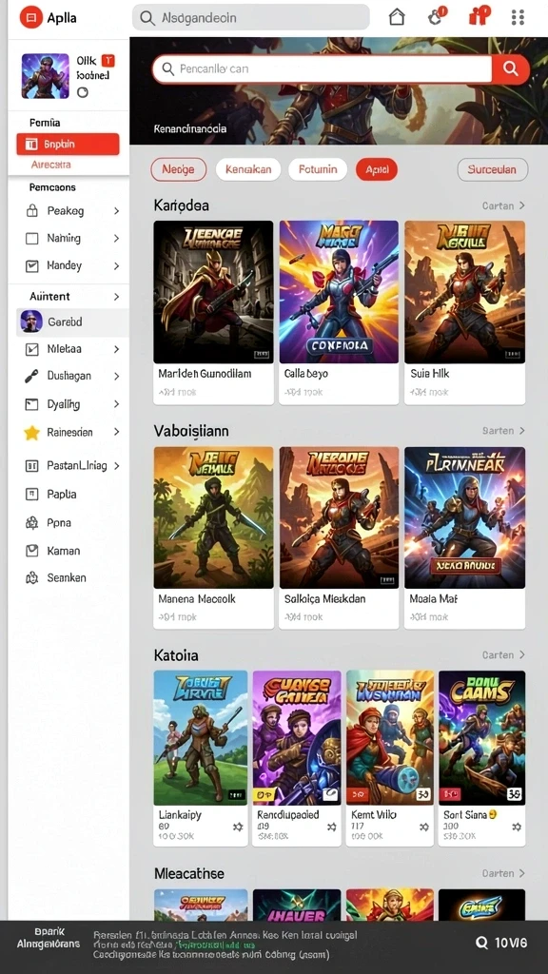548x974 pixels.
Task: Select the Kenakan filter tab
Action: [x=248, y=169]
